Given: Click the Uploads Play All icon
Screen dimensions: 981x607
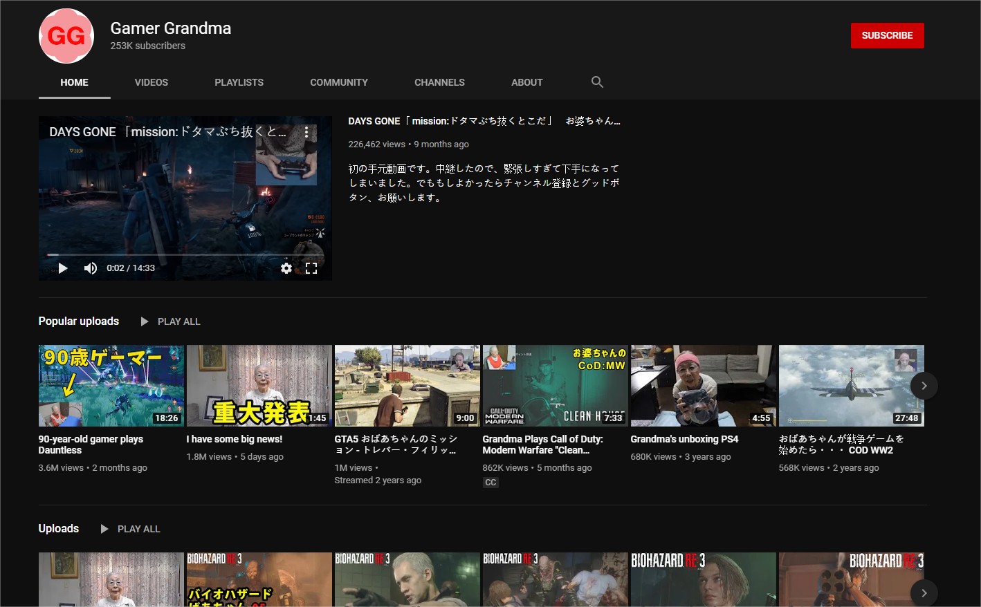Looking at the screenshot, I should tap(104, 529).
